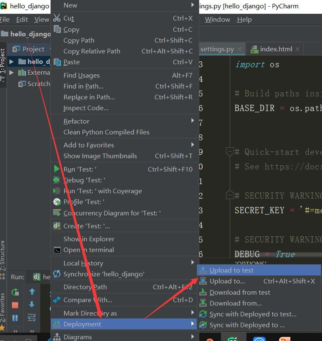Click the Concurrency Diagram icon
The width and height of the screenshot is (322, 341).
pyautogui.click(x=57, y=213)
